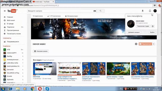162x91 pixels.
Task: Open the on-screen keyboard icon in search
Action: [x=95, y=11]
